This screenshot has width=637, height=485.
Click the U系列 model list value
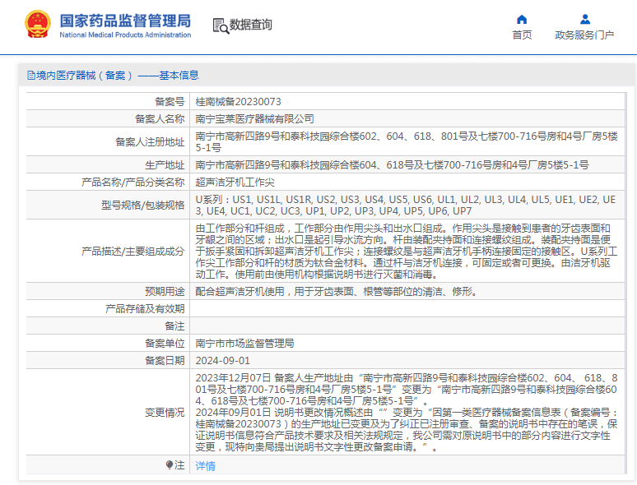pos(406,205)
